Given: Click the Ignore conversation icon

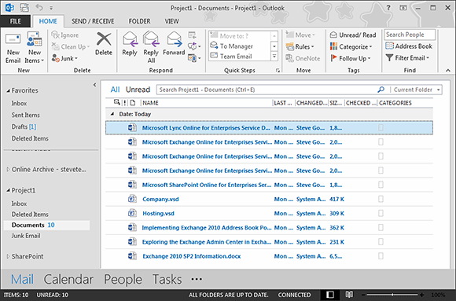Looking at the screenshot, I should tap(55, 35).
